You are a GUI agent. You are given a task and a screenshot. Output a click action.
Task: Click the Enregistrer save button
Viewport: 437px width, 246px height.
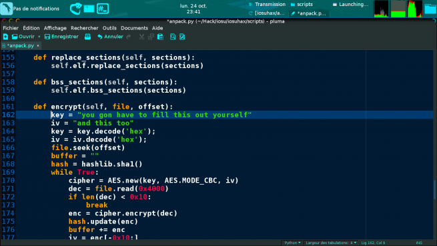click(x=61, y=37)
